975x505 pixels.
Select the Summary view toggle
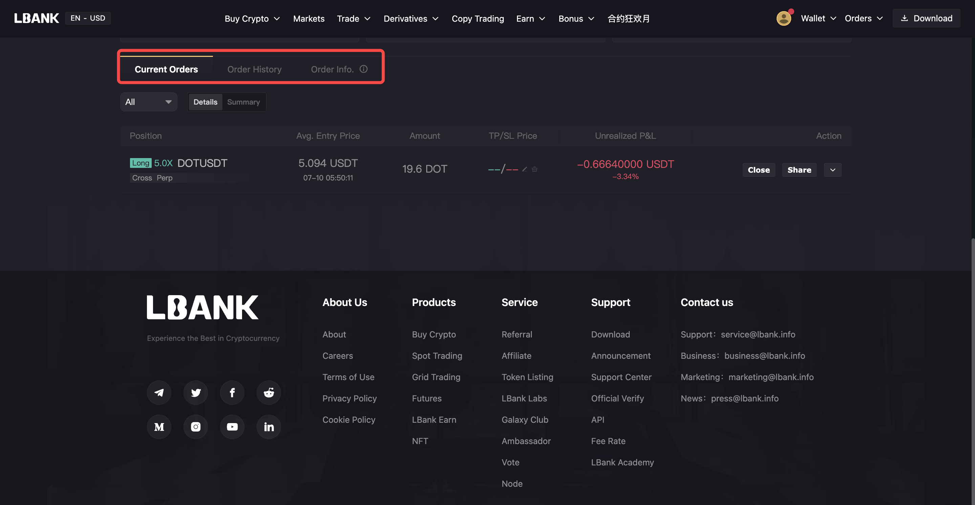(x=243, y=102)
